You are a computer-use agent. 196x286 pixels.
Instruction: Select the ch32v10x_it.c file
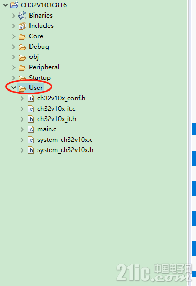point(56,109)
